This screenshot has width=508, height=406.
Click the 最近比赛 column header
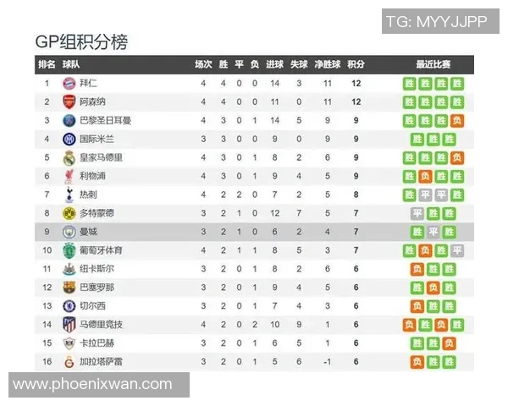click(433, 64)
